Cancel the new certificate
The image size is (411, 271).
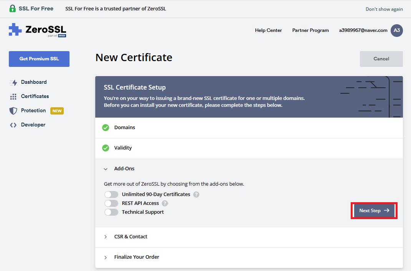pyautogui.click(x=381, y=59)
